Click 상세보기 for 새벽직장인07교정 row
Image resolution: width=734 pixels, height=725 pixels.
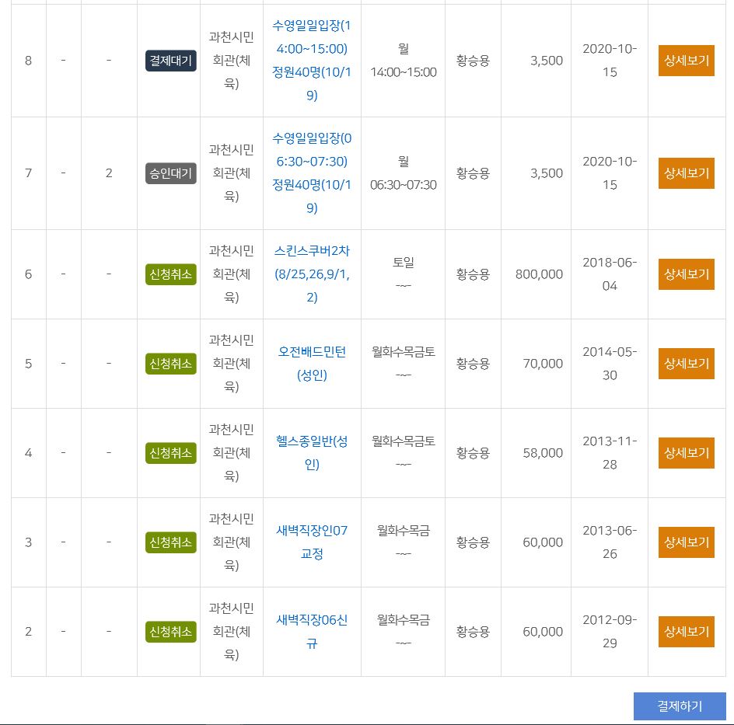coord(686,542)
